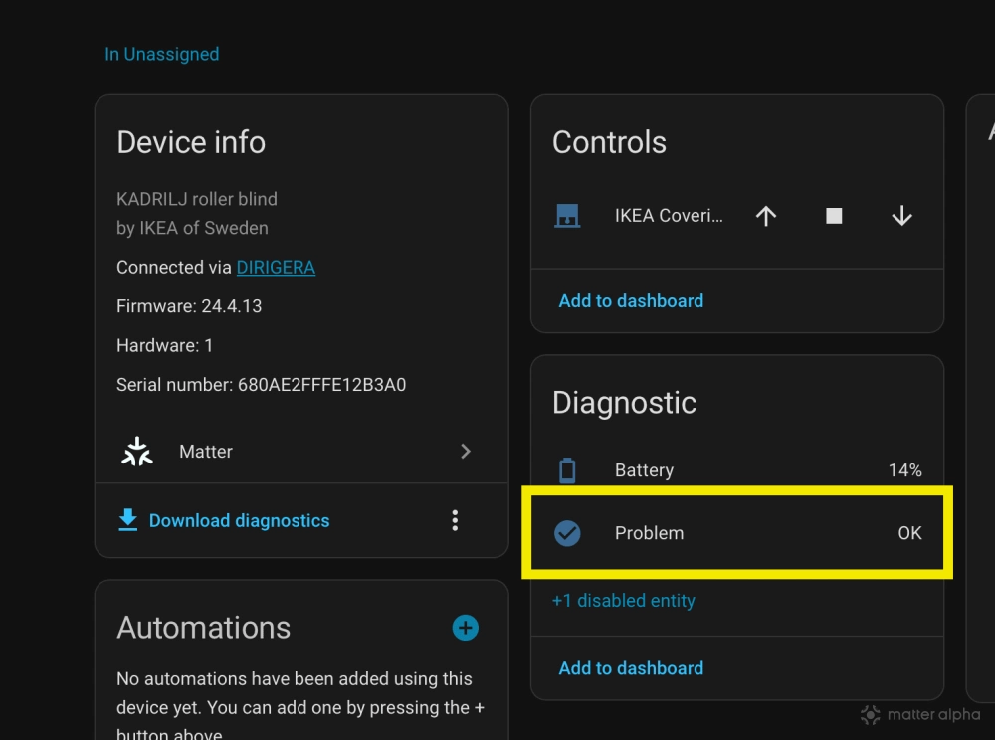The height and width of the screenshot is (740, 995).
Task: Expand the Matter row chevron
Action: pyautogui.click(x=465, y=452)
